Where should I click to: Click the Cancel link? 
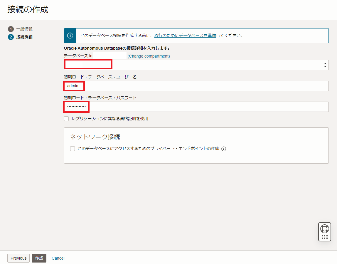point(58,258)
